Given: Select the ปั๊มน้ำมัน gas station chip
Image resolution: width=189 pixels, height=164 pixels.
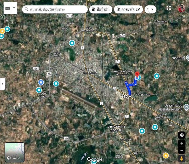Looking at the screenshot, I should pos(101,9).
